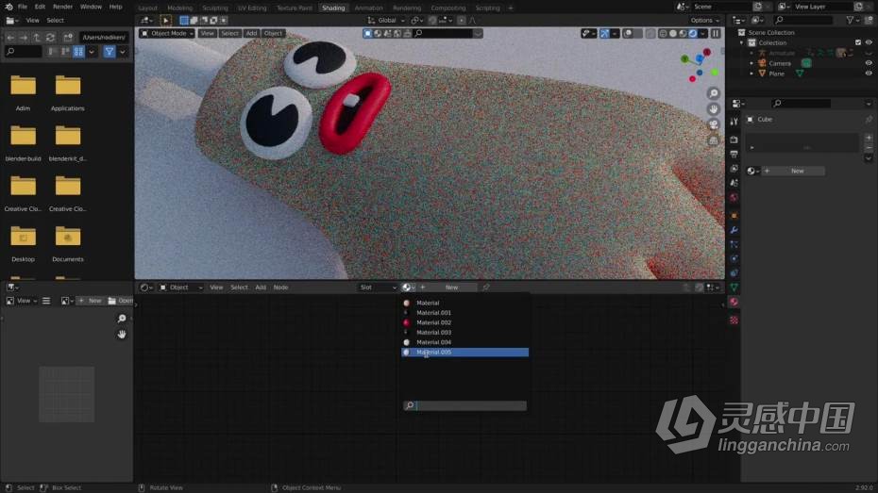This screenshot has height=493, width=878.
Task: Open outliner filter dropdown
Action: point(853,20)
